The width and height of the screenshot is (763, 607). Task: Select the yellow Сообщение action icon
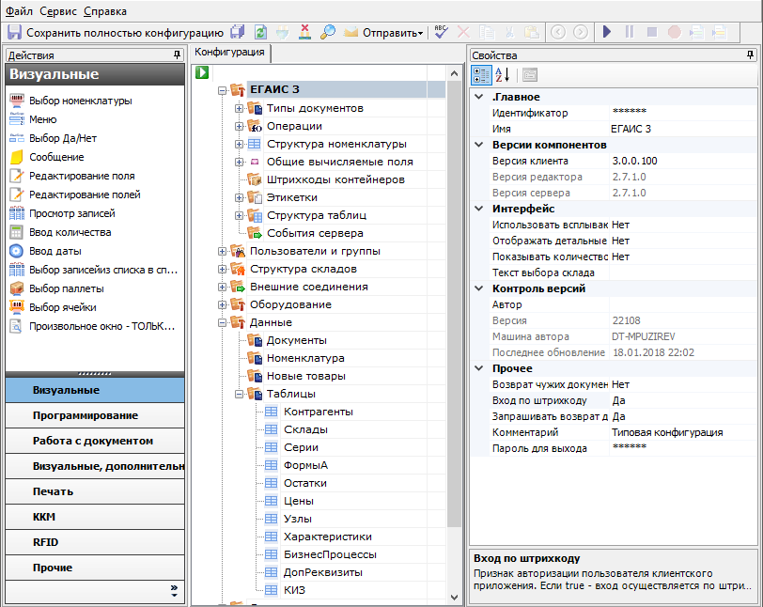(x=17, y=157)
